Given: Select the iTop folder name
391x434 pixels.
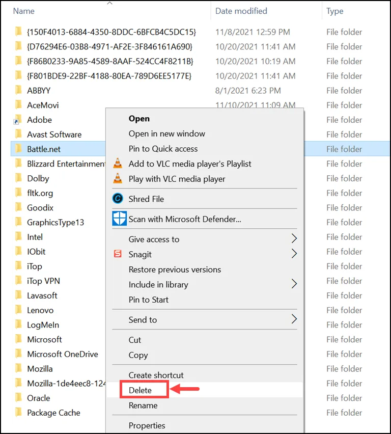Looking at the screenshot, I should (34, 266).
